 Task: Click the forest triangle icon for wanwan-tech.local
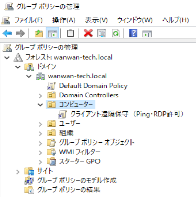pyautogui.click(x=18, y=57)
